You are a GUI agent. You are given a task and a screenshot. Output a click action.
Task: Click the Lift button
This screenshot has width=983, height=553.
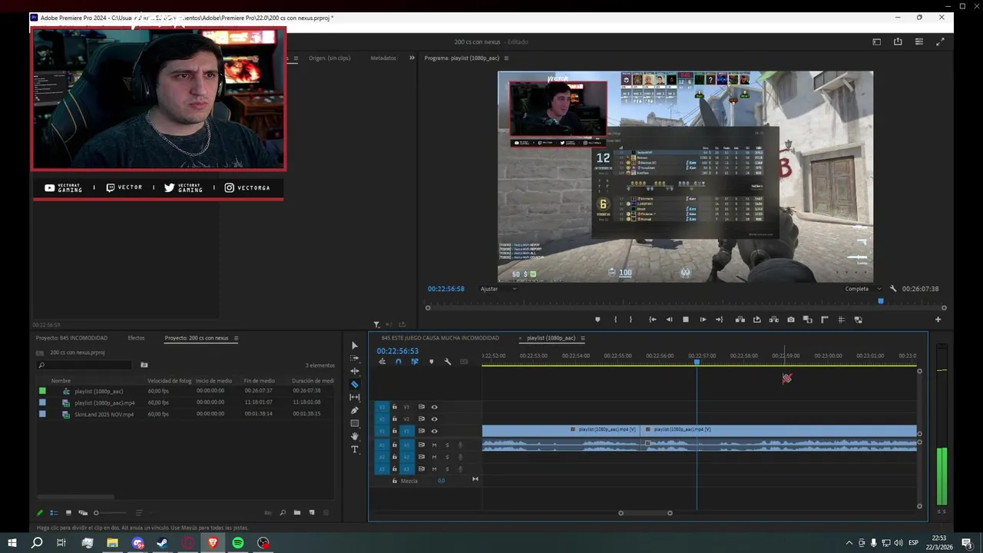pos(740,320)
